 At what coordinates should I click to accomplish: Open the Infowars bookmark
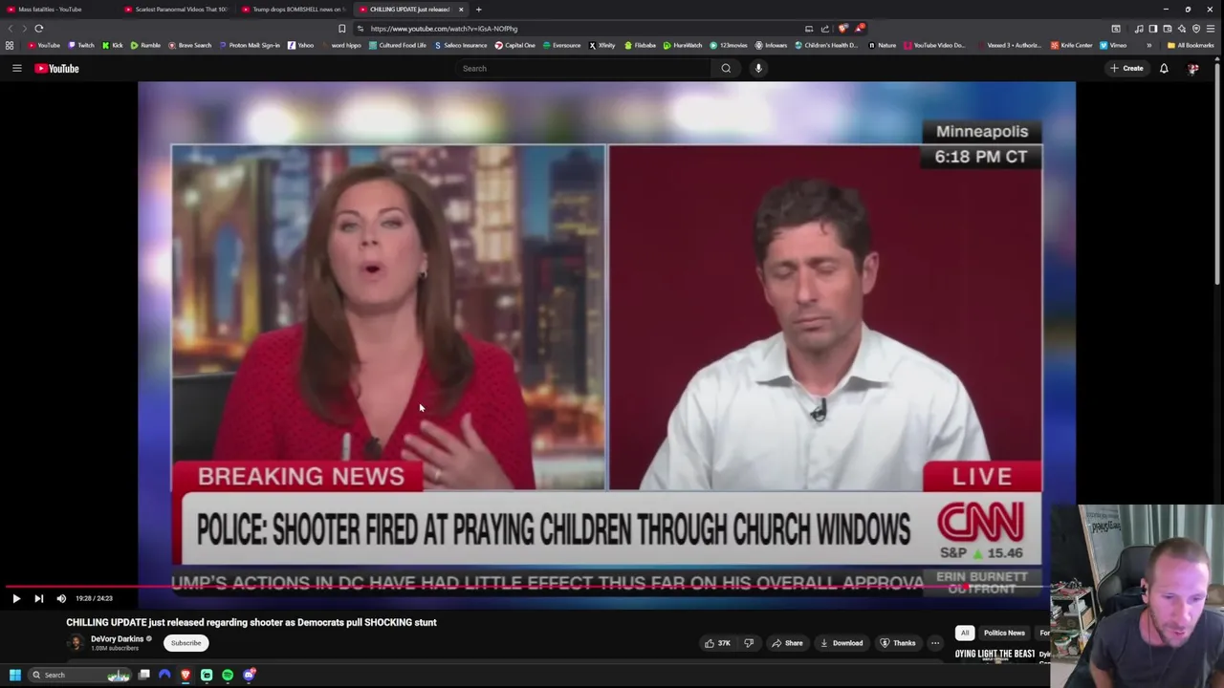pyautogui.click(x=771, y=45)
